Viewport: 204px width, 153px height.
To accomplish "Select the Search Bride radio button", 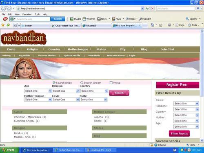I will 54,83.
